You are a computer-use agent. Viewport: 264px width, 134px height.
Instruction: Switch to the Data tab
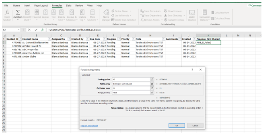coord(68,5)
